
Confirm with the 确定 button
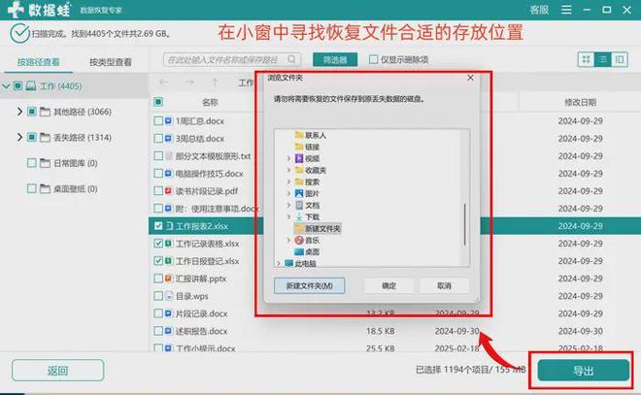[388, 286]
